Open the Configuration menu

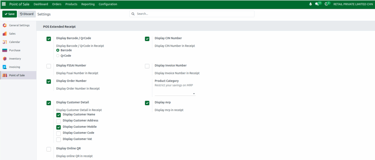[108, 4]
